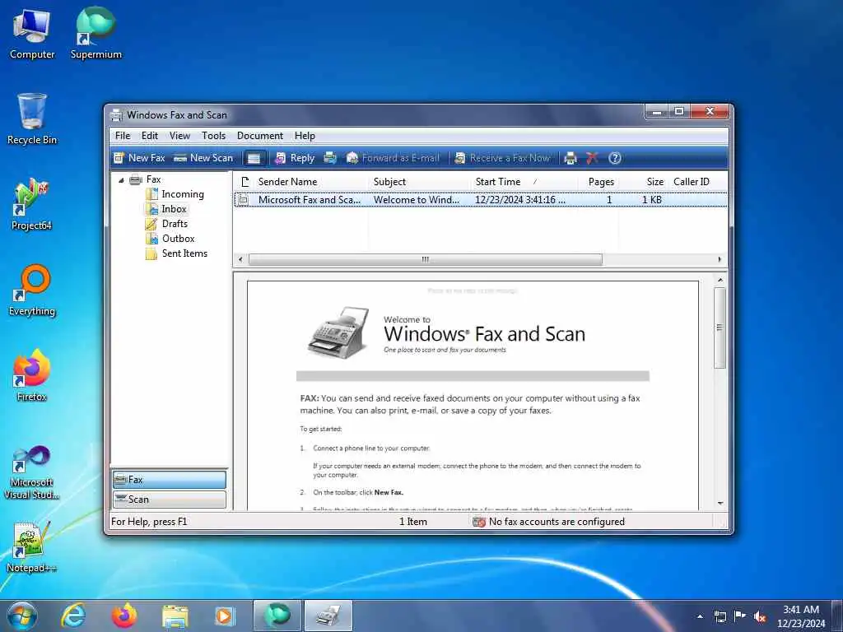Viewport: 843px width, 632px height.
Task: Open the Everything desktop shortcut
Action: click(x=32, y=290)
